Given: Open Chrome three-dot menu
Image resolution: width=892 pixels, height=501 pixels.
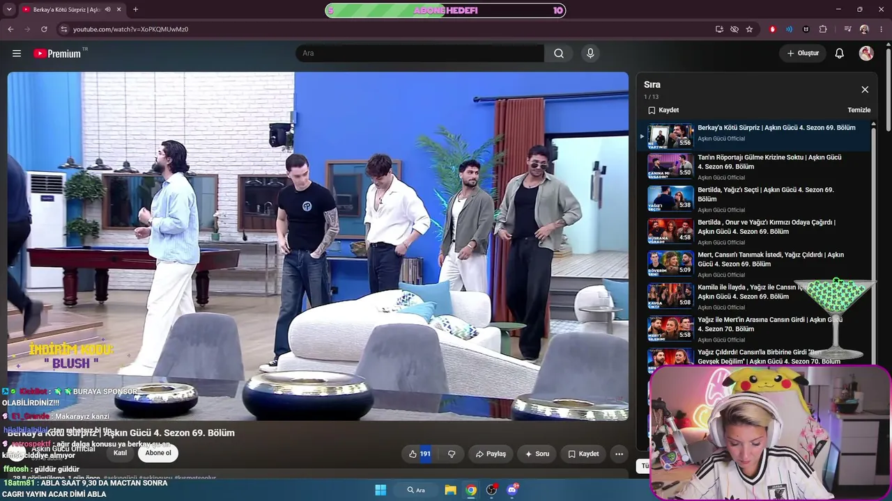Looking at the screenshot, I should pos(881,29).
